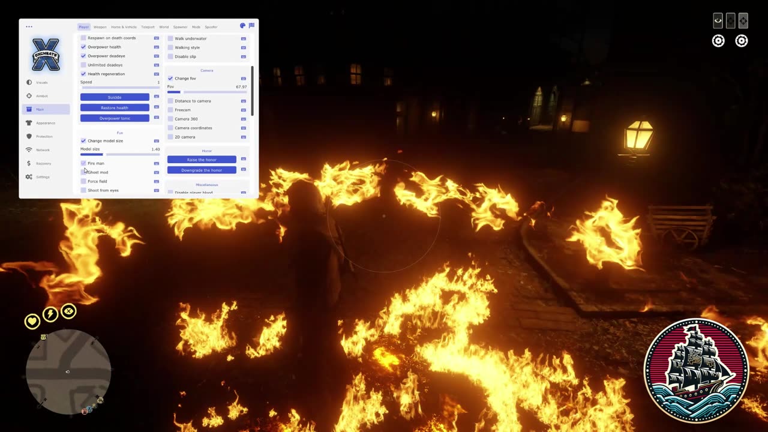The image size is (768, 432).
Task: Enable Force field checkbox
Action: tap(83, 181)
